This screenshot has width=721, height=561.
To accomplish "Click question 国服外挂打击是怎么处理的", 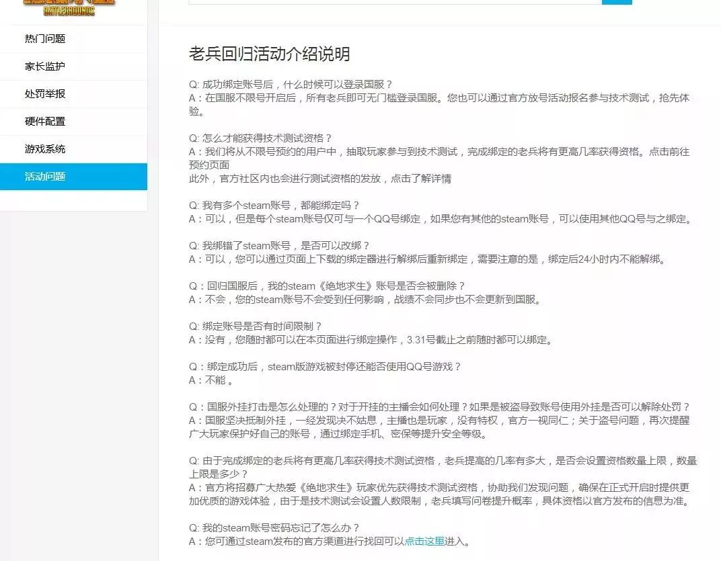I will tap(440, 407).
